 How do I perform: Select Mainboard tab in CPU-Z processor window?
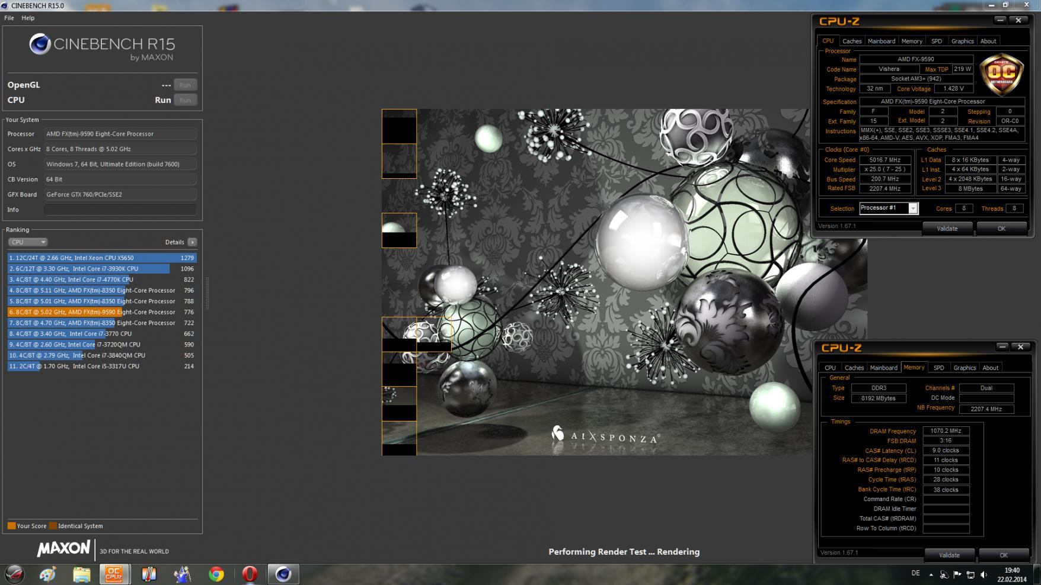point(882,41)
